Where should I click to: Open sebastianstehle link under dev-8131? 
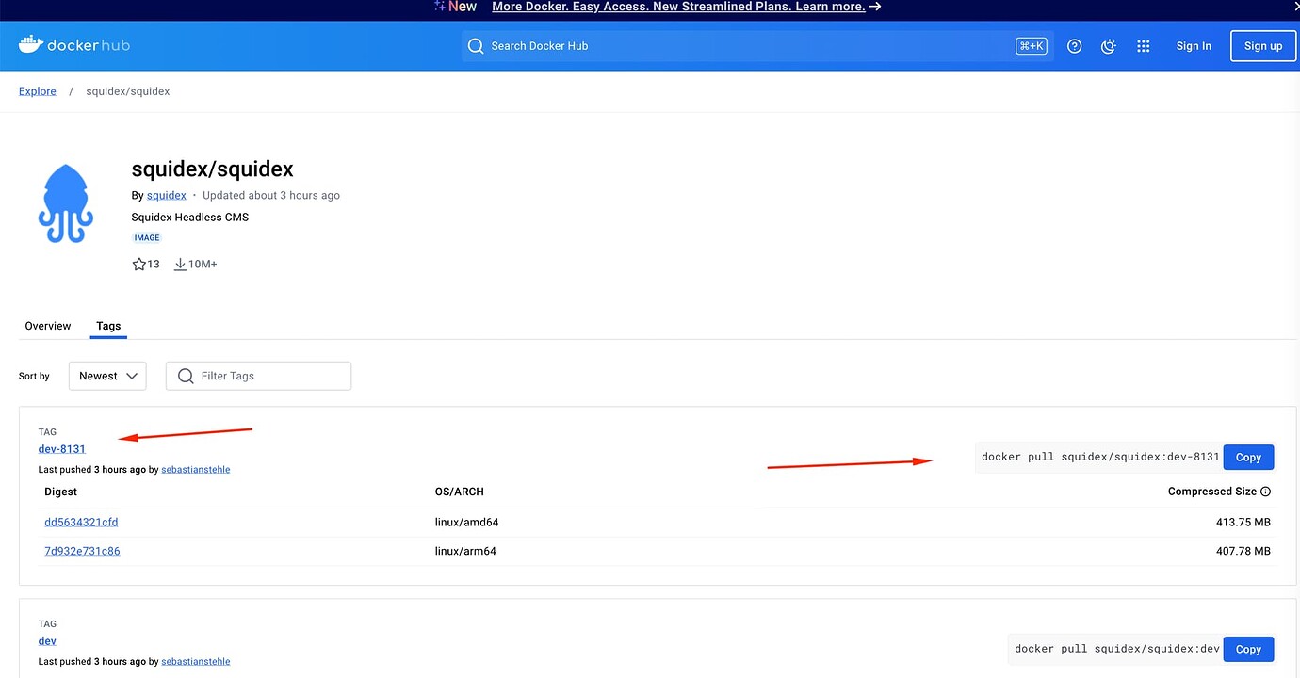coord(196,469)
